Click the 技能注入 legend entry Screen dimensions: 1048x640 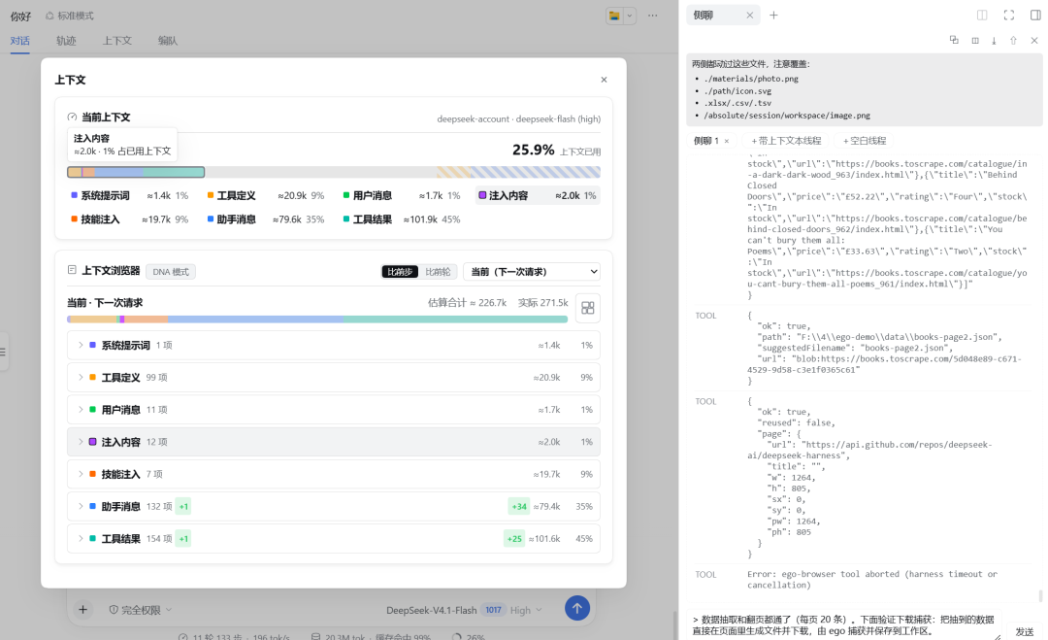[x=130, y=219]
